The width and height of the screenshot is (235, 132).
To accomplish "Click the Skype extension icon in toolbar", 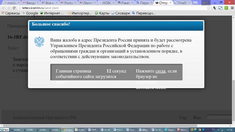I will tap(220, 8).
